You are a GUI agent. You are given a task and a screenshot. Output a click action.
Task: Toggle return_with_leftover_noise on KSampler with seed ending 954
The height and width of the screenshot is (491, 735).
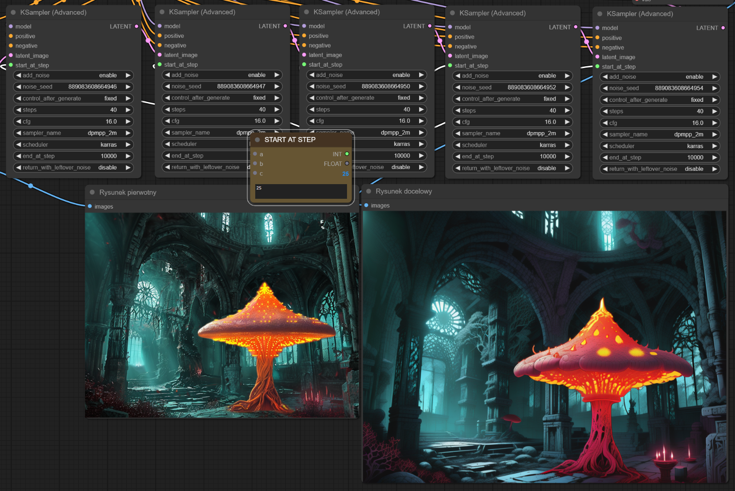(659, 169)
